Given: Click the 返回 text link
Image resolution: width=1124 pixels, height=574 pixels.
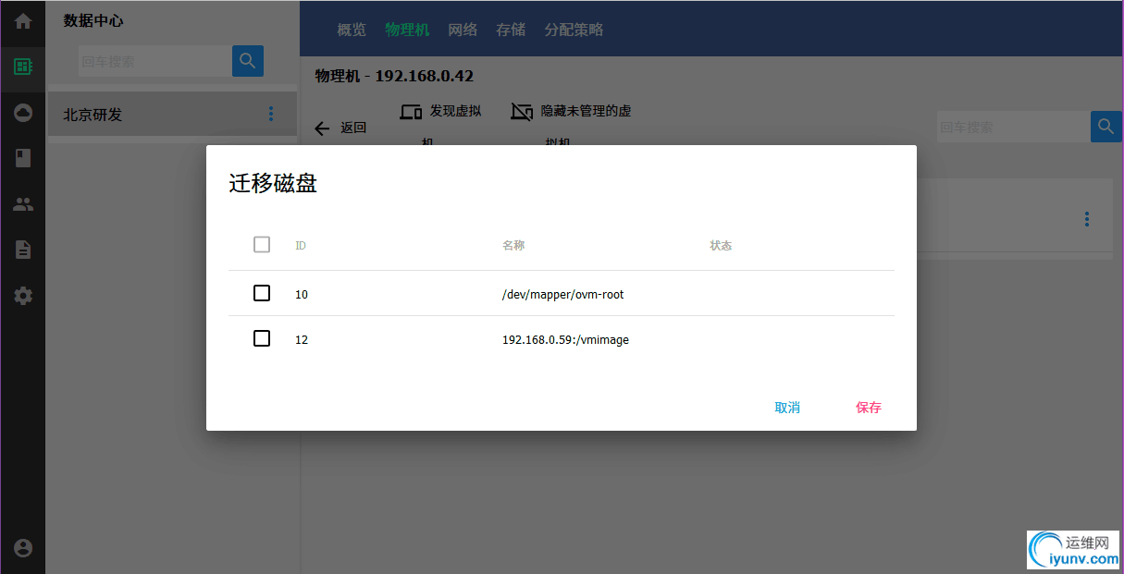Looking at the screenshot, I should 353,128.
